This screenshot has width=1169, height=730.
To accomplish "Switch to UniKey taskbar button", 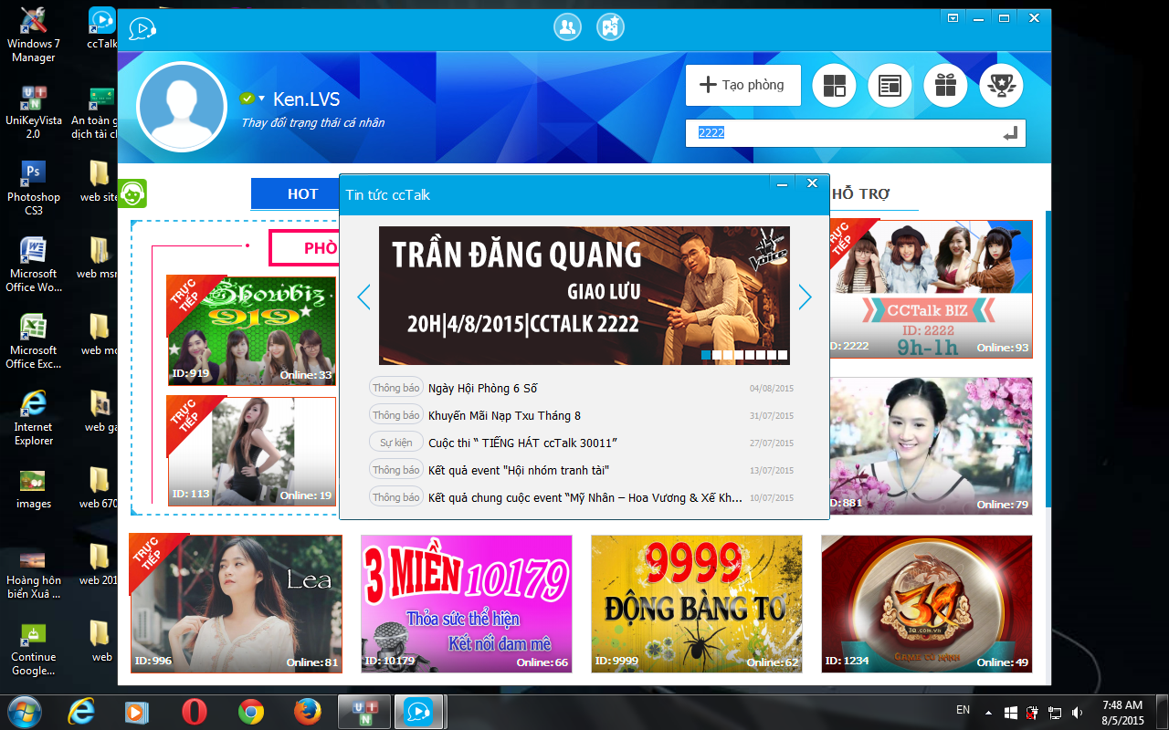I will coord(364,711).
